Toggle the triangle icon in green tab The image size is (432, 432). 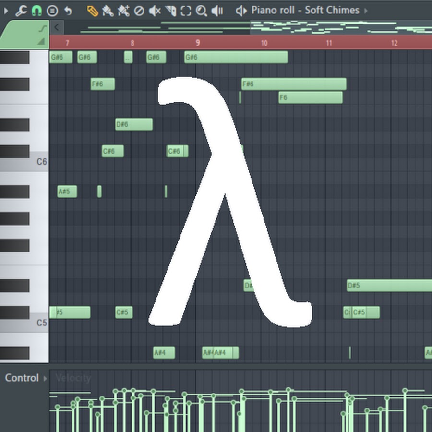tap(41, 42)
